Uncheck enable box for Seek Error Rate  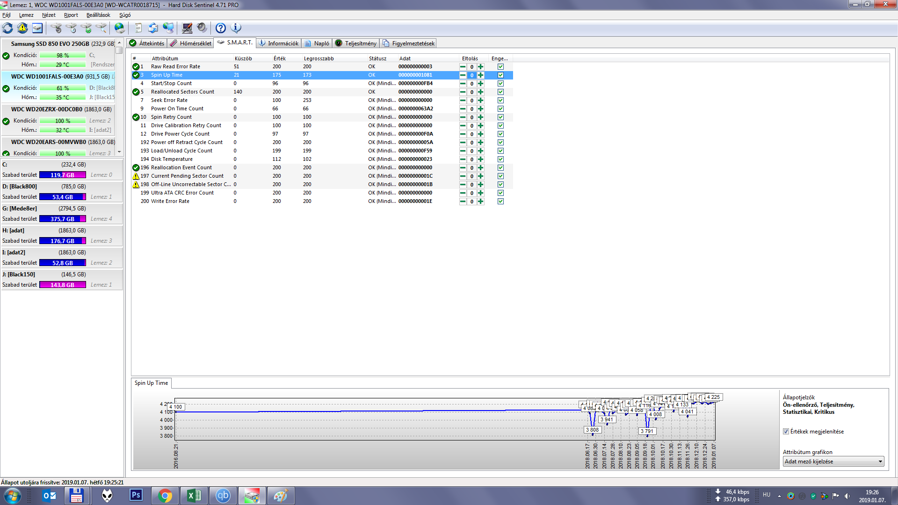(x=500, y=101)
